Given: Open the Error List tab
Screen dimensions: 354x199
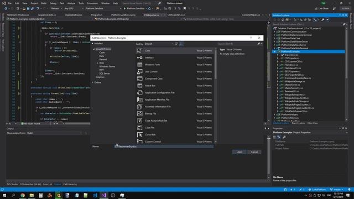Looking at the screenshot, I should coord(48,184).
